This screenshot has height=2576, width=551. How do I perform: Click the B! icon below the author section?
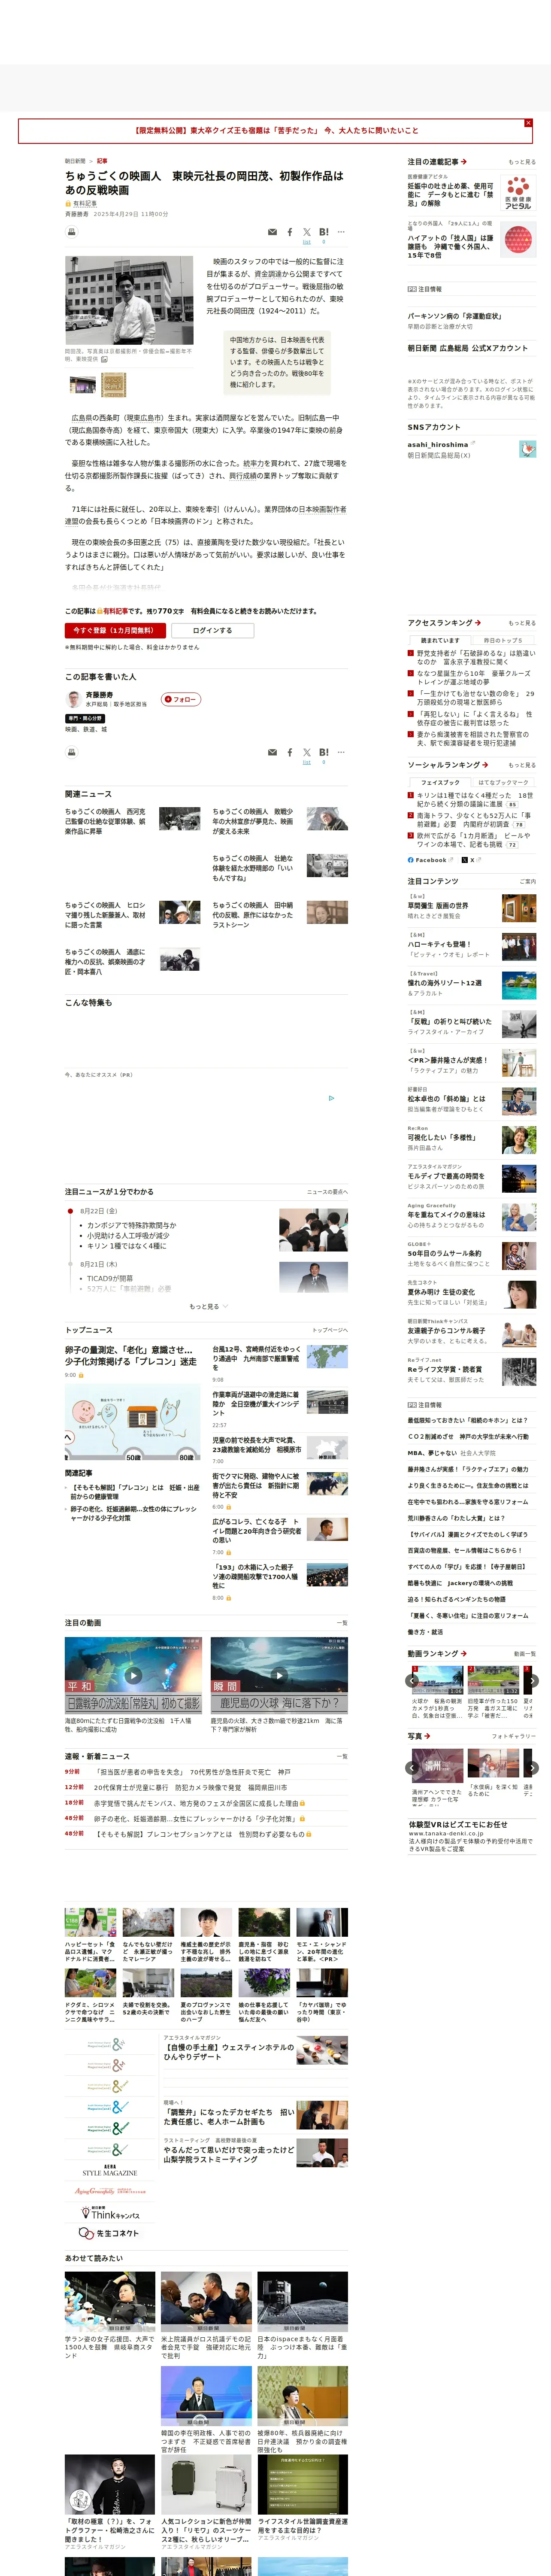324,752
